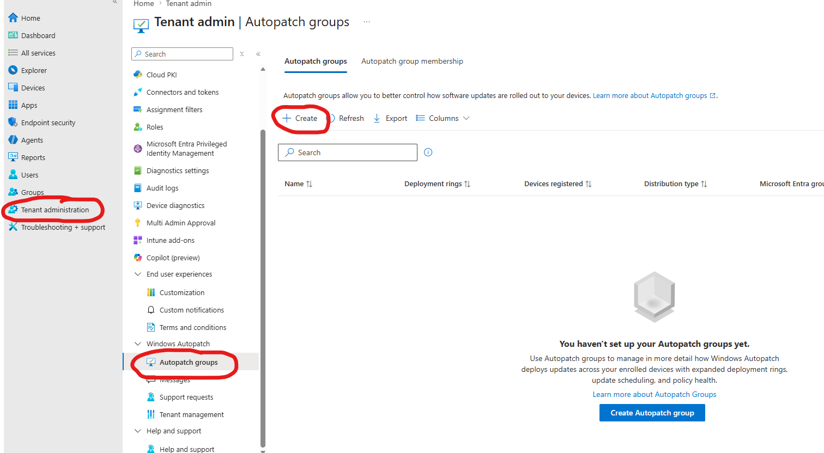Image resolution: width=824 pixels, height=453 pixels.
Task: Sort by Devices registered column
Action: click(x=558, y=184)
